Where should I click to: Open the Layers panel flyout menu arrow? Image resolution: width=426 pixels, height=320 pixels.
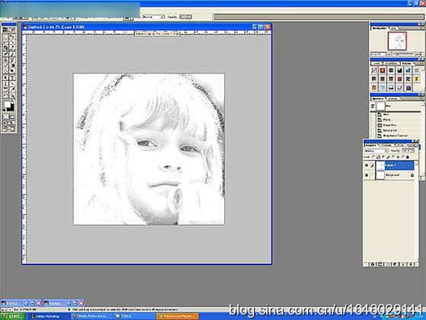click(416, 145)
